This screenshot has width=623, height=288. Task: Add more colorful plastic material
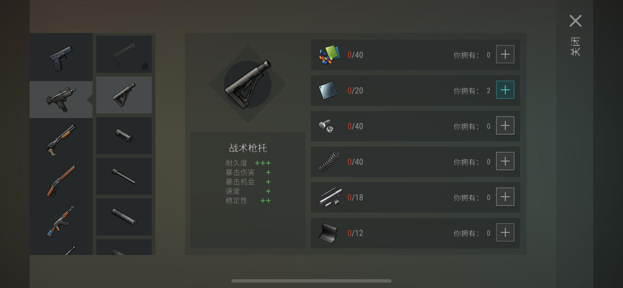pyautogui.click(x=505, y=54)
